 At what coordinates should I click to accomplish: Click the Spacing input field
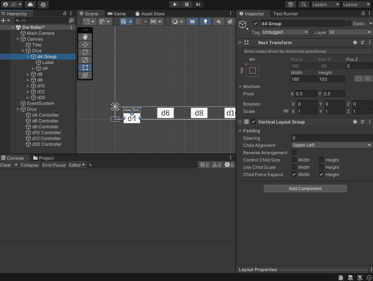[x=332, y=138]
